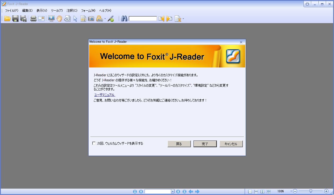Click the find next arrow icon
Screen dimensions: 334x195
click(x=169, y=19)
